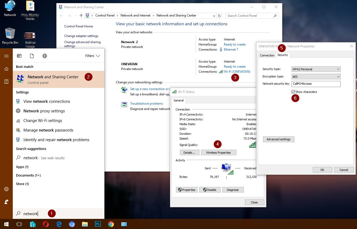This screenshot has height=229, width=357.
Task: Click the Wireless Properties button
Action: coord(218,153)
